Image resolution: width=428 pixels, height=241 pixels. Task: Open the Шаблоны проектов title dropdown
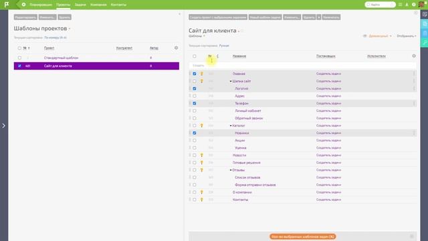(70, 29)
